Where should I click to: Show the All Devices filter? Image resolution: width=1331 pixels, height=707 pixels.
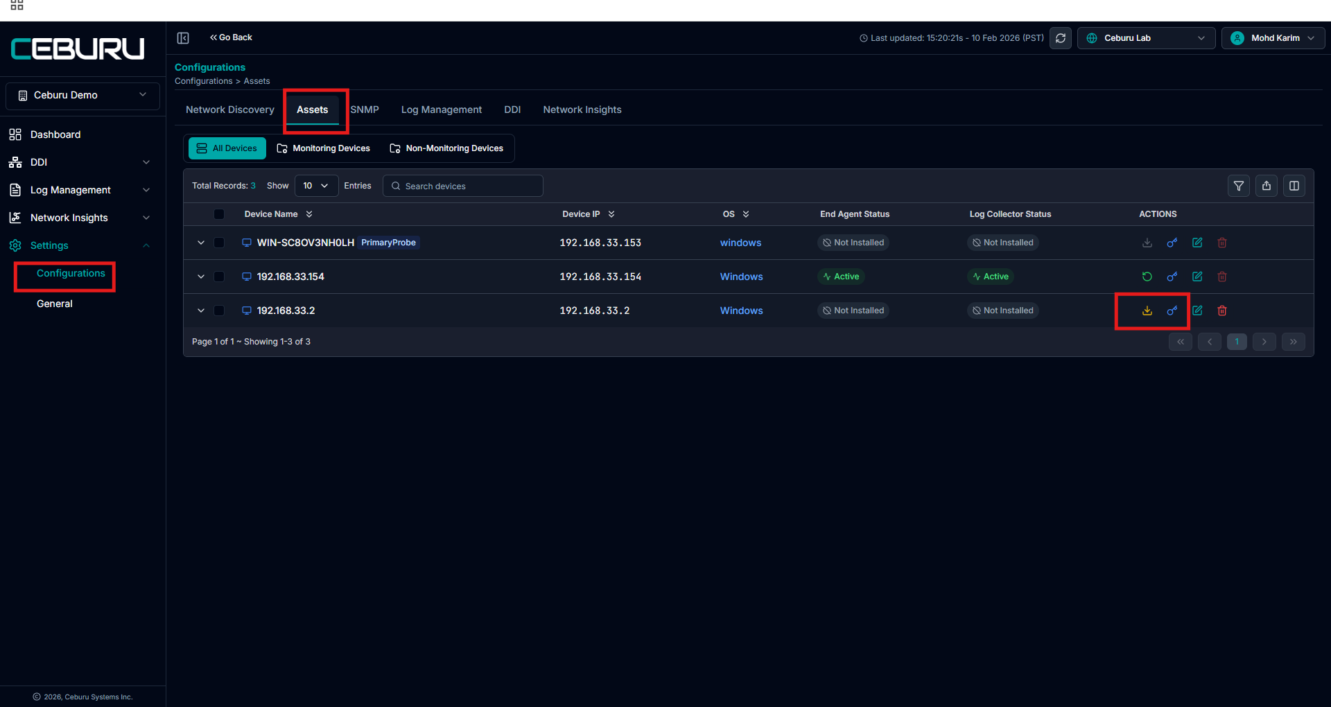click(x=227, y=148)
